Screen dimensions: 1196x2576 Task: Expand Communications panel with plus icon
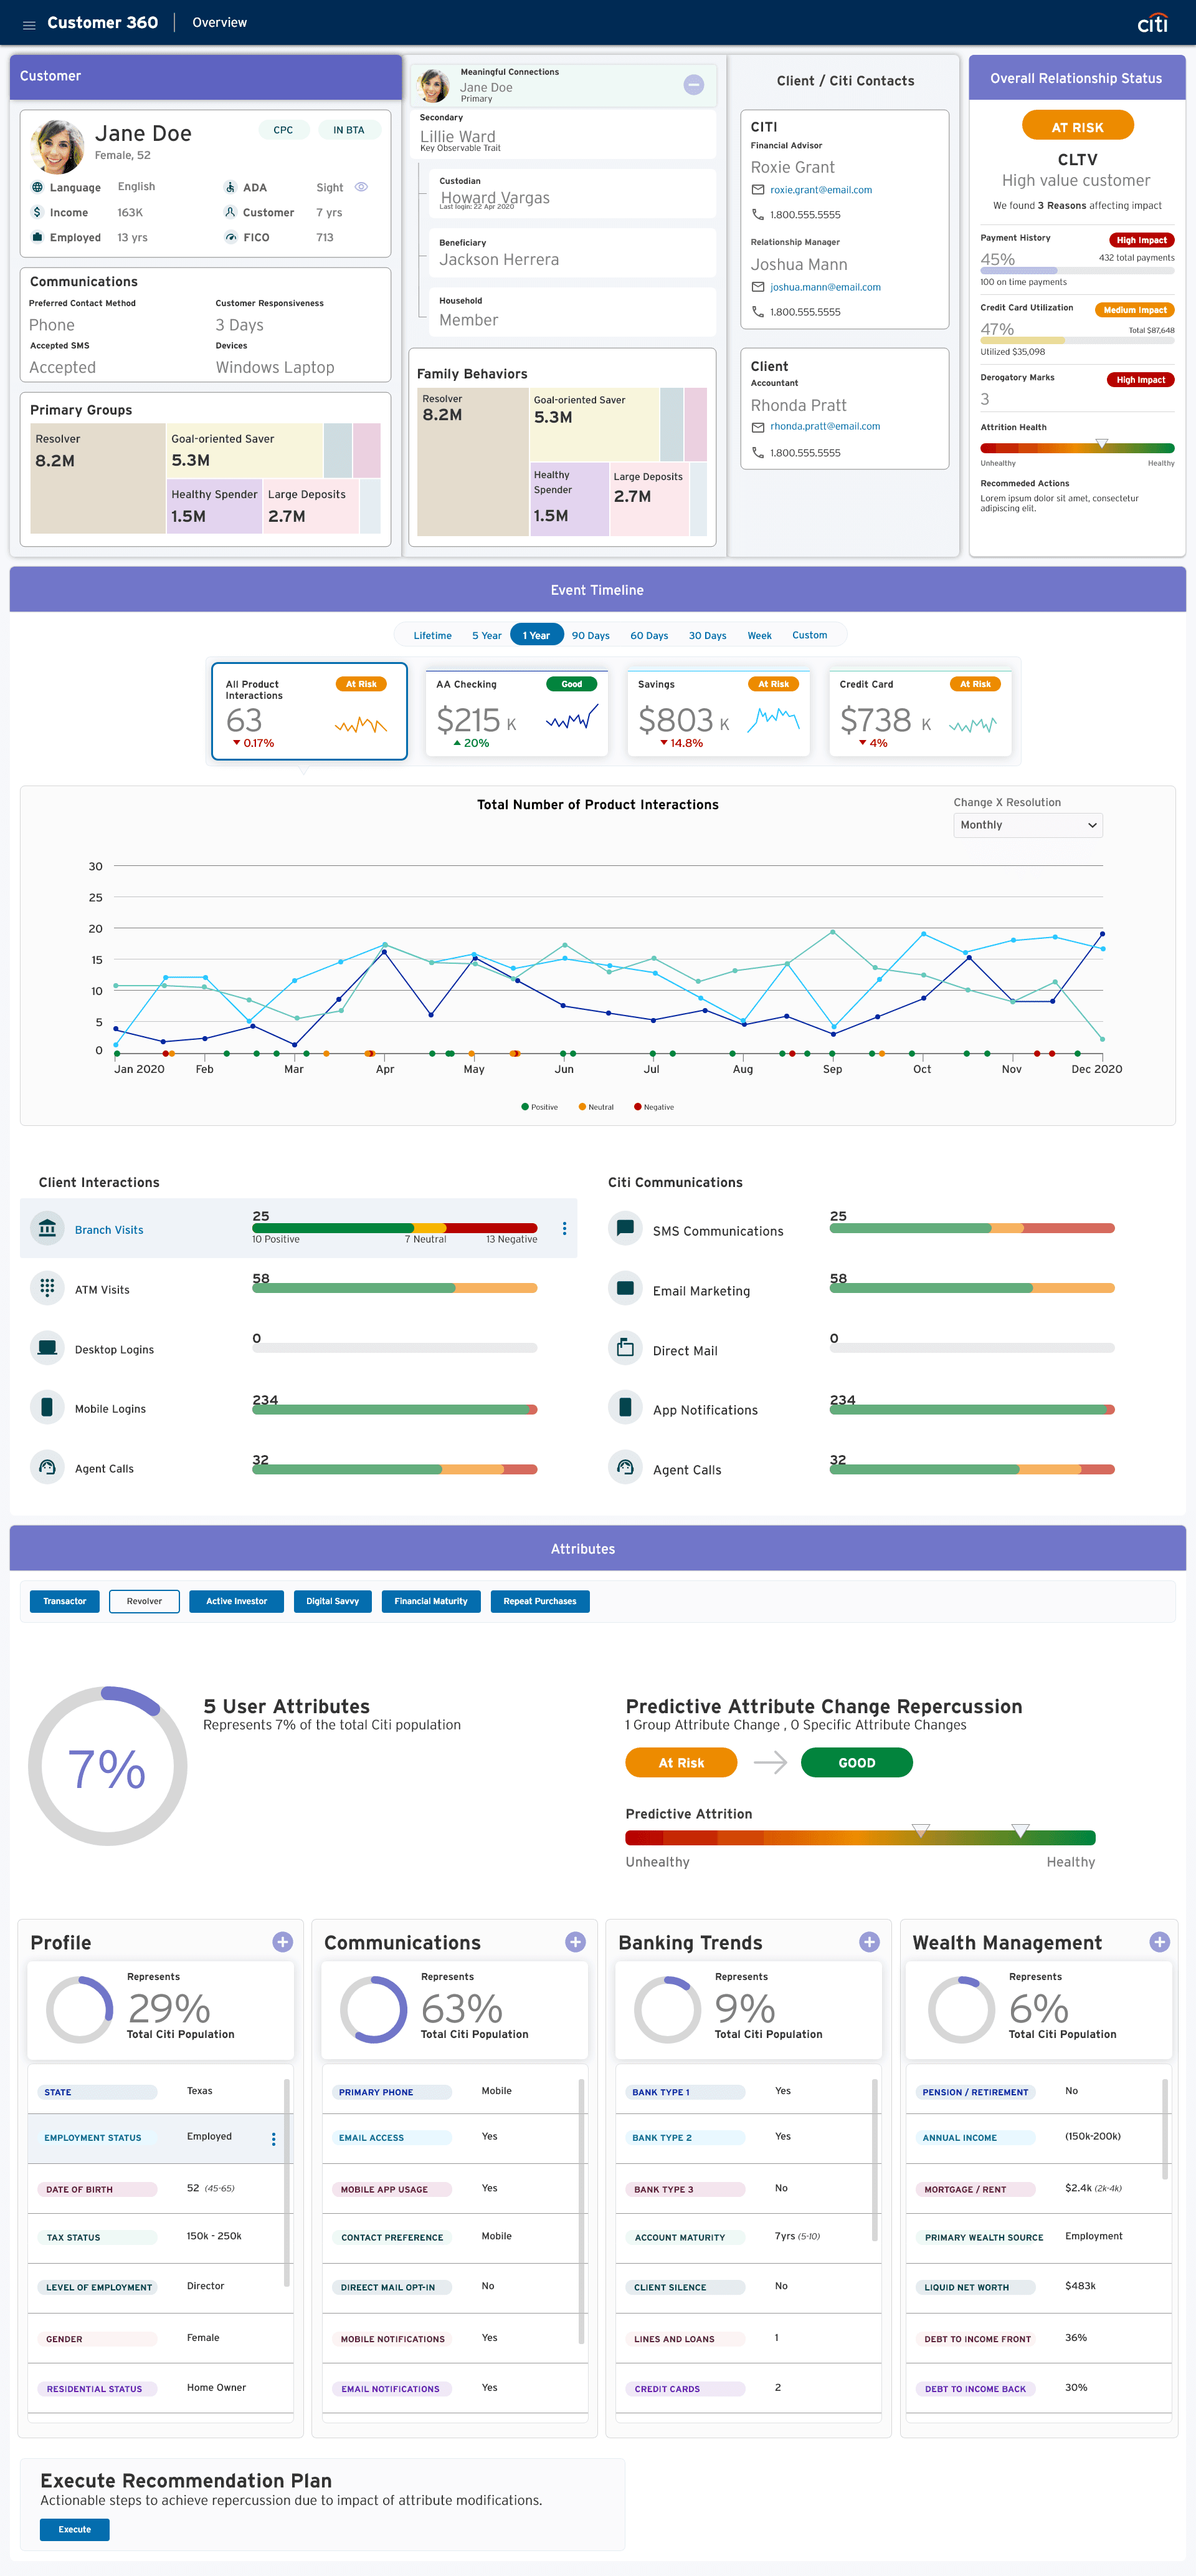[576, 1941]
